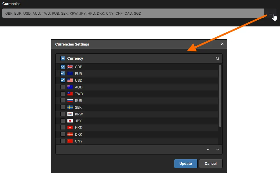This screenshot has width=280, height=173.
Task: Click the currency list vertical scrollbar
Action: pos(220,96)
